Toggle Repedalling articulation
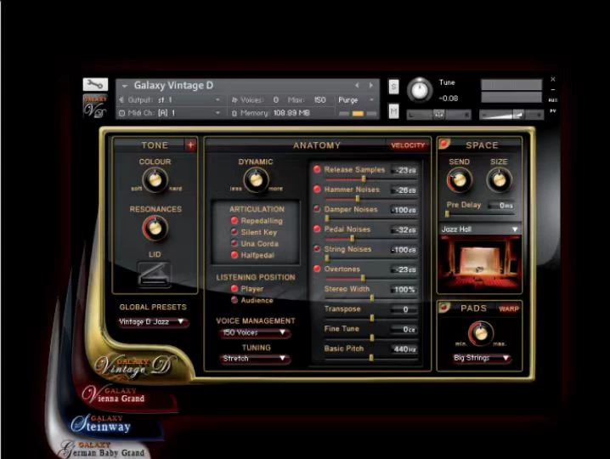 coord(234,221)
